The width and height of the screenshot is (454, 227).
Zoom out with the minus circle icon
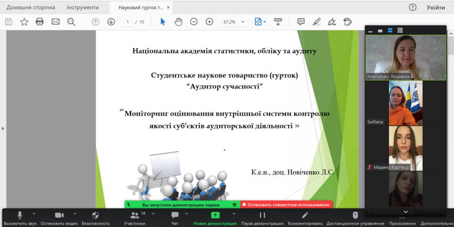(x=194, y=22)
